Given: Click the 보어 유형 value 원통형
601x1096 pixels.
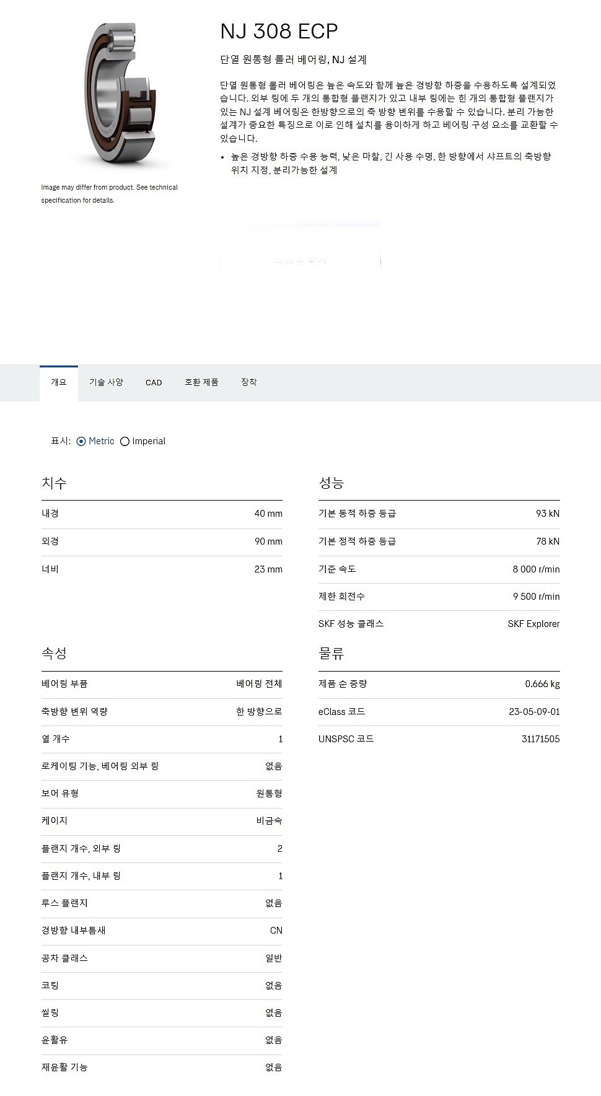Looking at the screenshot, I should pos(269,794).
